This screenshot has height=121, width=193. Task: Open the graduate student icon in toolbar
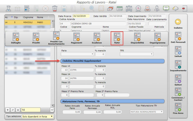[x=8, y=9]
